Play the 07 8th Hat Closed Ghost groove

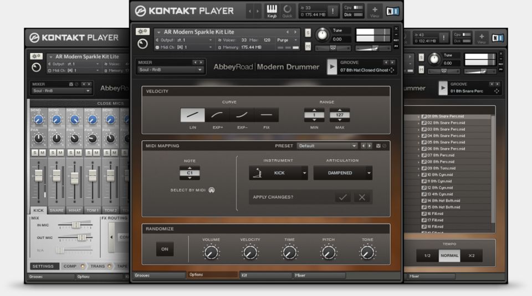click(332, 67)
